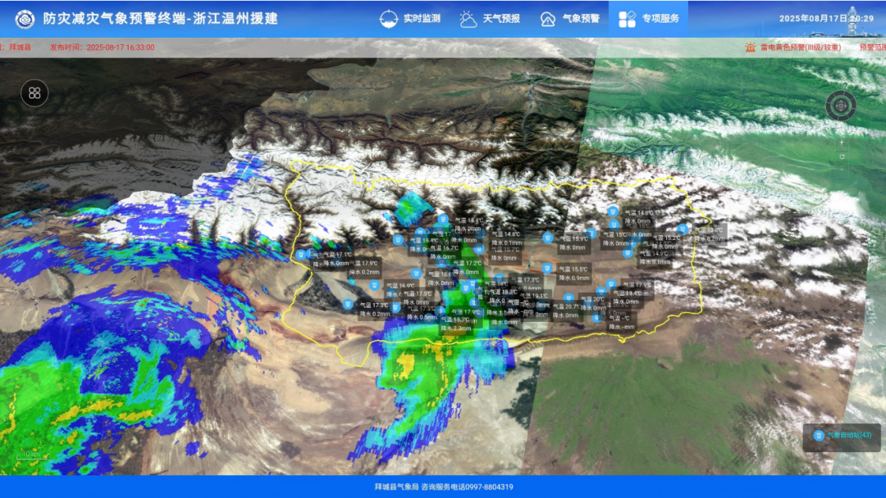Zoom in with the plus button
Screen dimensions: 886x498
841,142
